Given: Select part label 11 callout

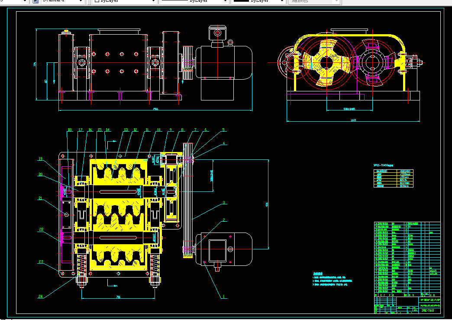Looking at the screenshot, I should [147, 130].
